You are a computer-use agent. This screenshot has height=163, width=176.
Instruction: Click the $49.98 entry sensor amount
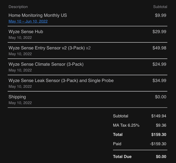[159, 48]
